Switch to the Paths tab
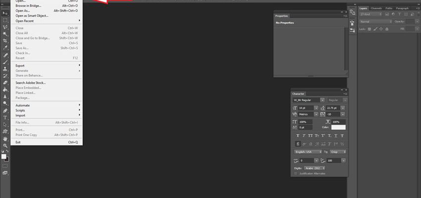Image resolution: width=421 pixels, height=198 pixels. tap(389, 8)
